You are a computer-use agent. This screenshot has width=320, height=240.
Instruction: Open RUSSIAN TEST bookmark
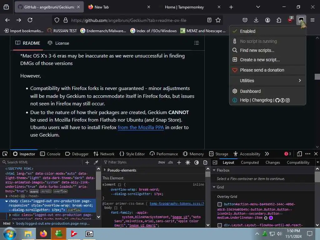62,31
